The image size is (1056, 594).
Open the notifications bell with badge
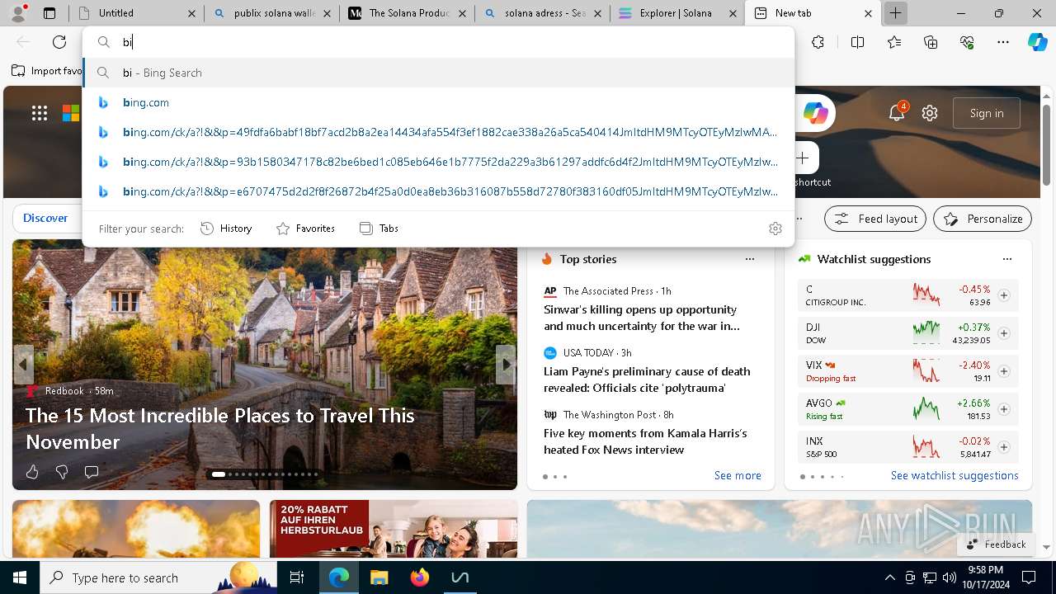(897, 113)
